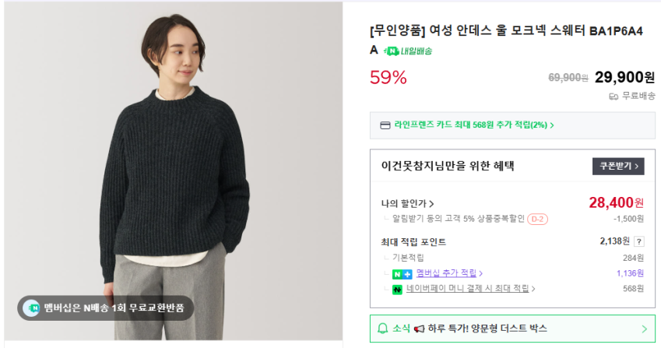Click the N+ membership badge icon
Viewport: 661px width, 348px height.
coord(402,274)
